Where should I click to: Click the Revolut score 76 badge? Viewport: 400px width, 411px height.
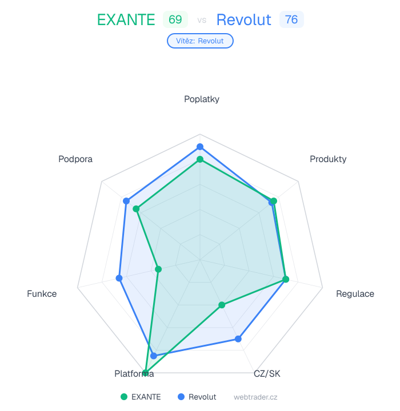coord(291,20)
